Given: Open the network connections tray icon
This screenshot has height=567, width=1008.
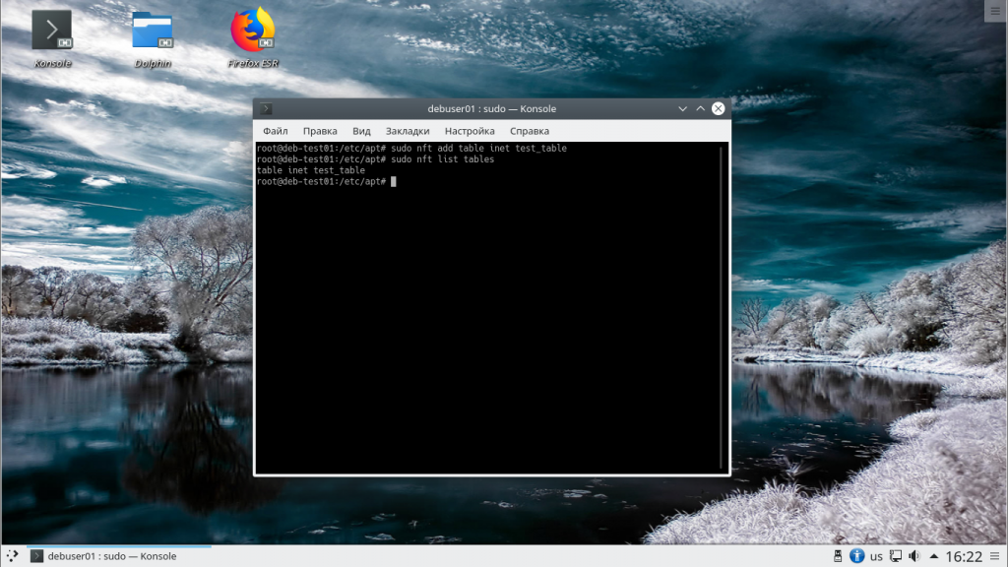Looking at the screenshot, I should pos(895,556).
